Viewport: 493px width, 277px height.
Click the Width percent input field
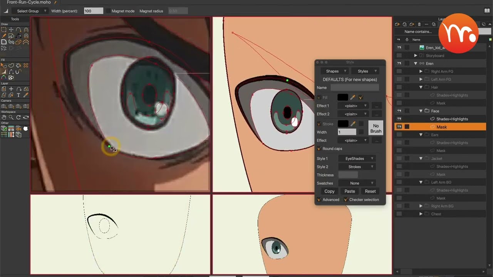coord(94,11)
